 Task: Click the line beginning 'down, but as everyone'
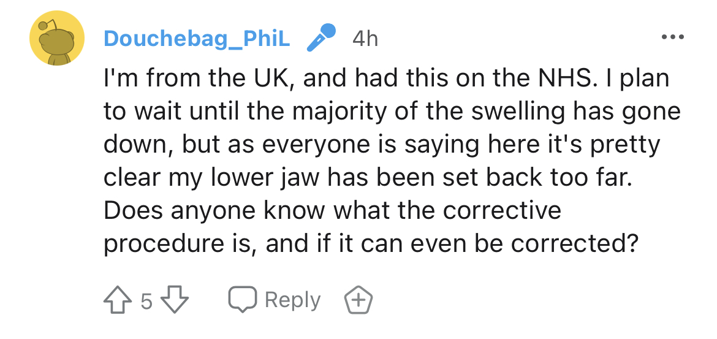pyautogui.click(x=382, y=145)
